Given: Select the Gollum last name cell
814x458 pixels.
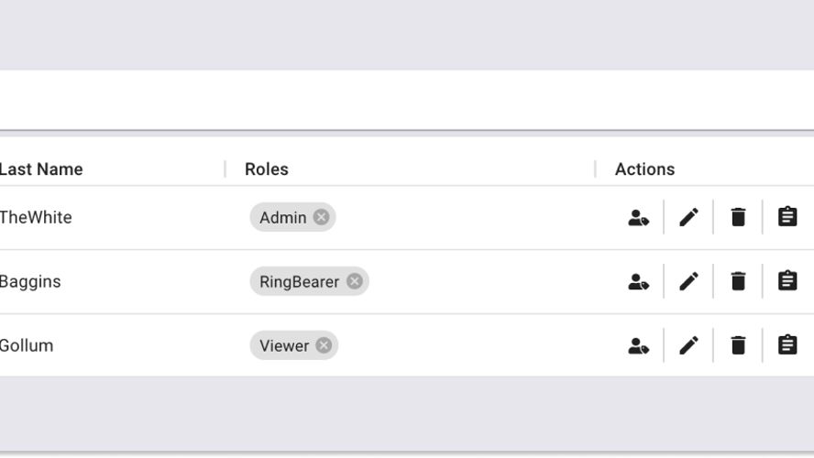Looking at the screenshot, I should [x=27, y=345].
